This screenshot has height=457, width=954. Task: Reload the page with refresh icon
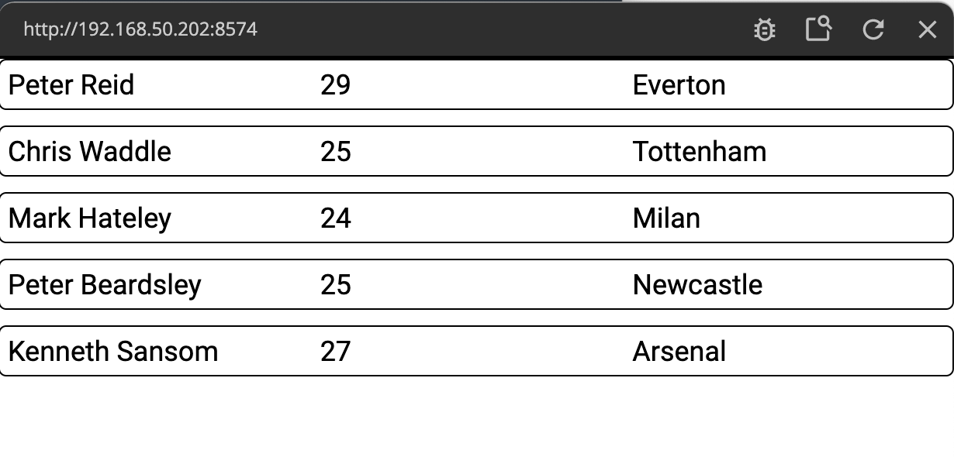(873, 29)
